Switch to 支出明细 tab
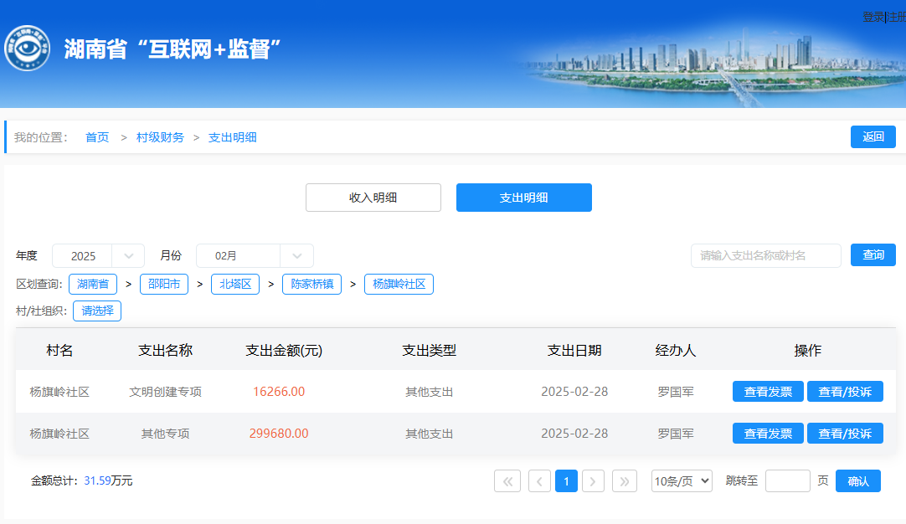Screen dimensions: 906x524 pos(524,198)
